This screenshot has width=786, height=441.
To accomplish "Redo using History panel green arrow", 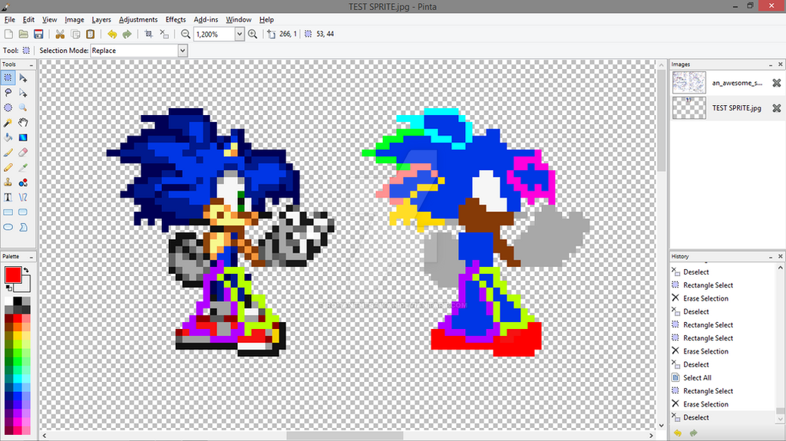I will [693, 433].
